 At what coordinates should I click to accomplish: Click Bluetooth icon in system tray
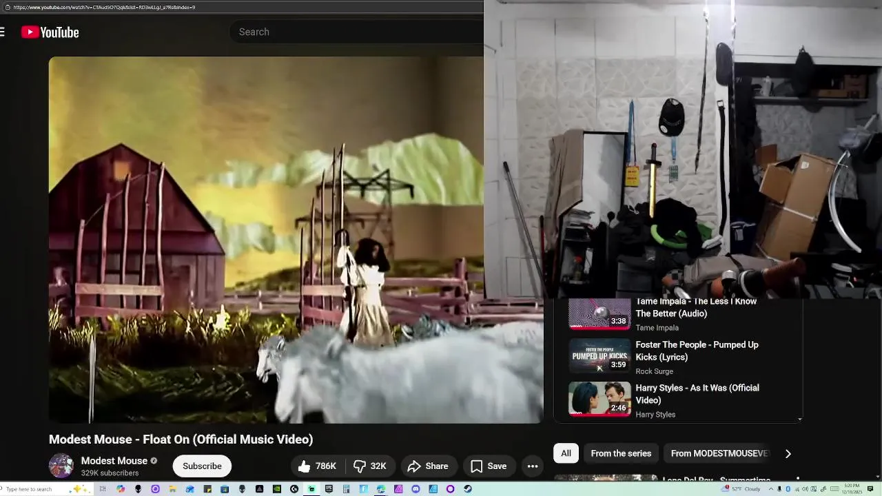788,489
